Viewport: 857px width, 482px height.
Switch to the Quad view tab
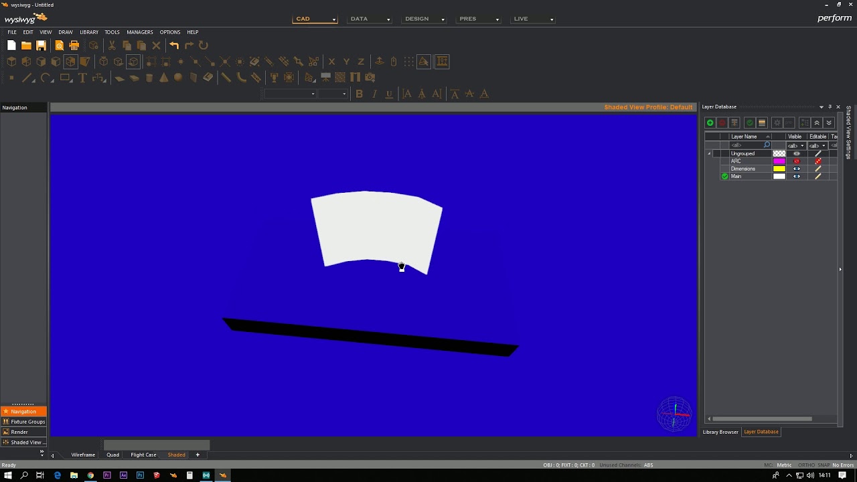(x=112, y=455)
